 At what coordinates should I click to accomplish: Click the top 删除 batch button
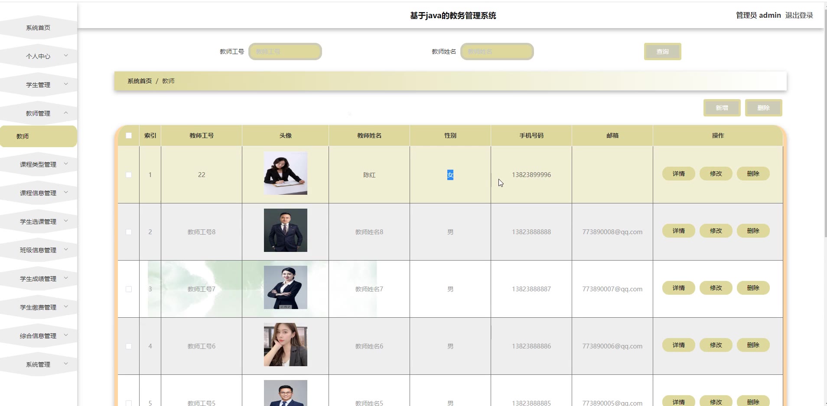tap(763, 108)
